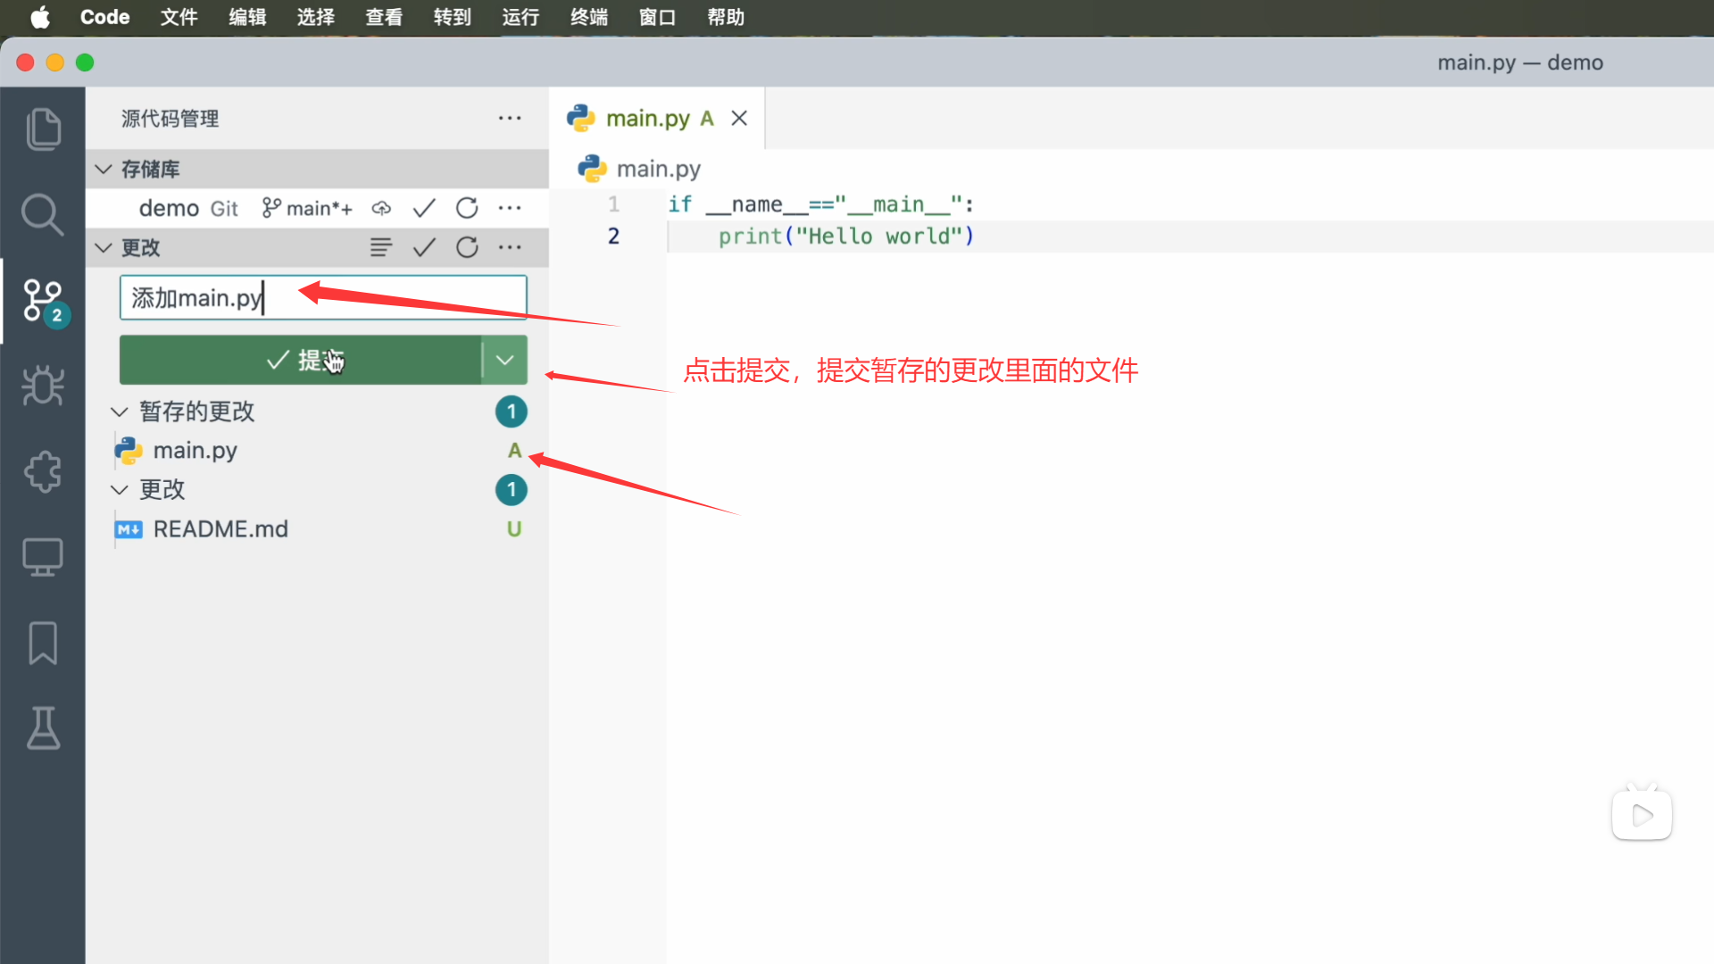Open the Extensions view
This screenshot has width=1714, height=964.
pos(43,471)
